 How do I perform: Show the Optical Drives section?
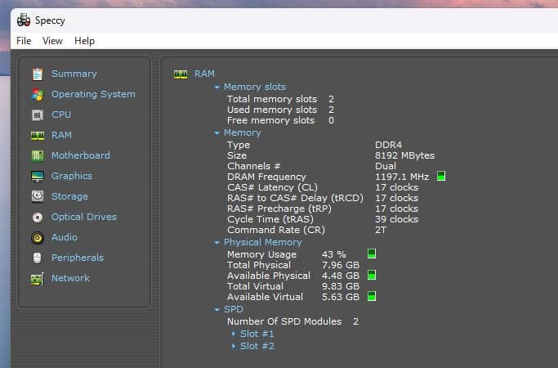coord(84,217)
